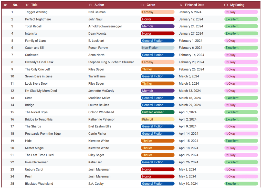Select the Genre column header
262x189 pixels.
point(151,5)
